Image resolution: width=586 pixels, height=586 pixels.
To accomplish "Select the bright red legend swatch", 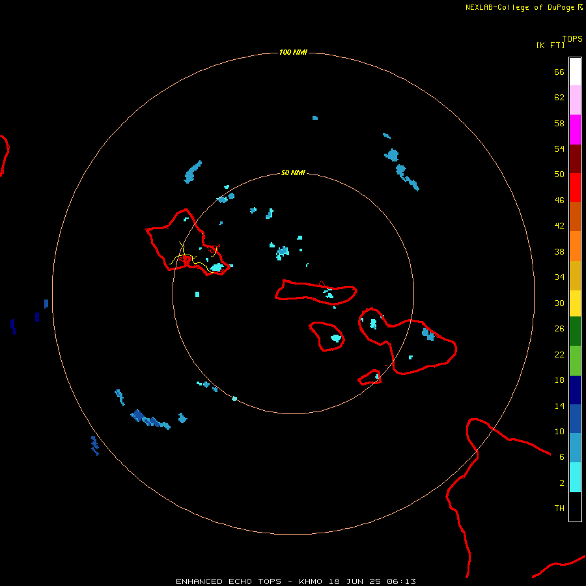I will point(575,188).
